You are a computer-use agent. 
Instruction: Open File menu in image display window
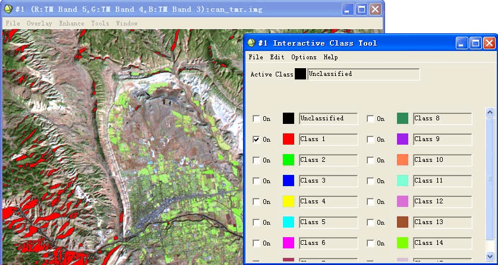point(12,24)
